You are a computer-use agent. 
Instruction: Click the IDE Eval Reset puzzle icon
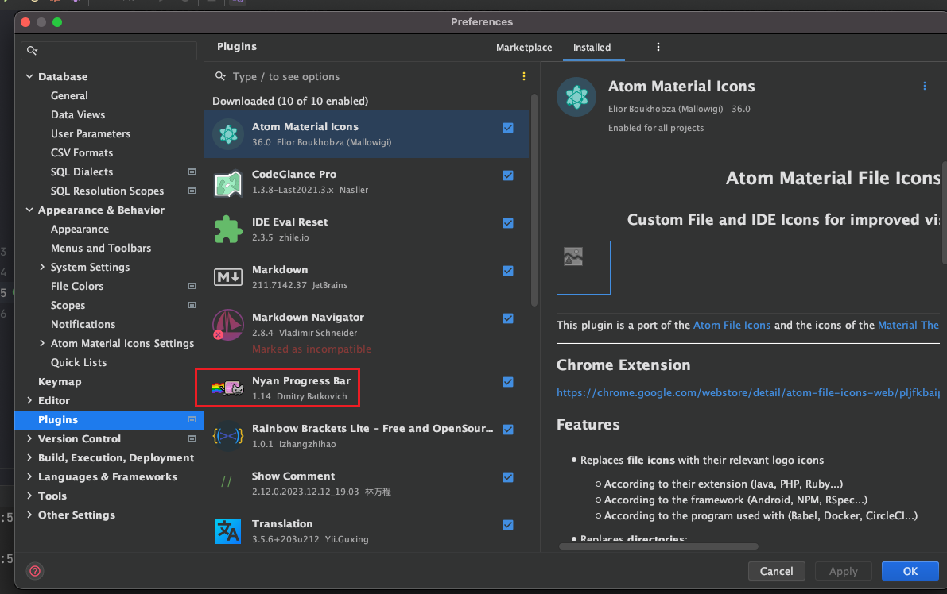pos(228,229)
